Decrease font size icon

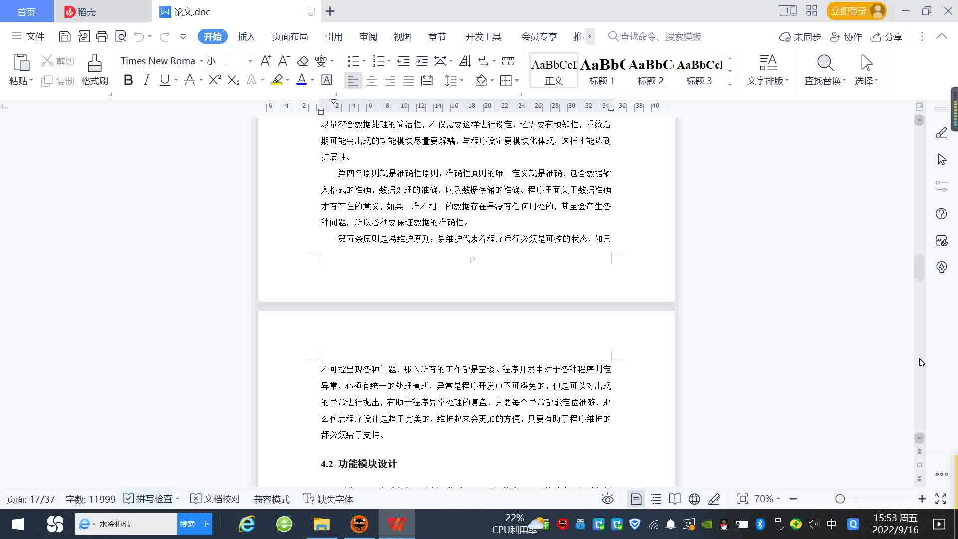point(284,61)
